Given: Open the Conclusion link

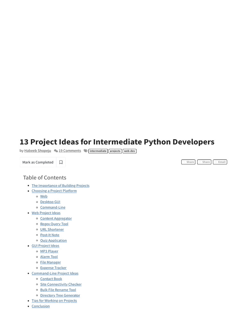Looking at the screenshot, I should click(41, 306).
